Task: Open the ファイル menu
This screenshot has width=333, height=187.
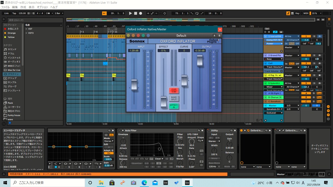Action: 5,7
